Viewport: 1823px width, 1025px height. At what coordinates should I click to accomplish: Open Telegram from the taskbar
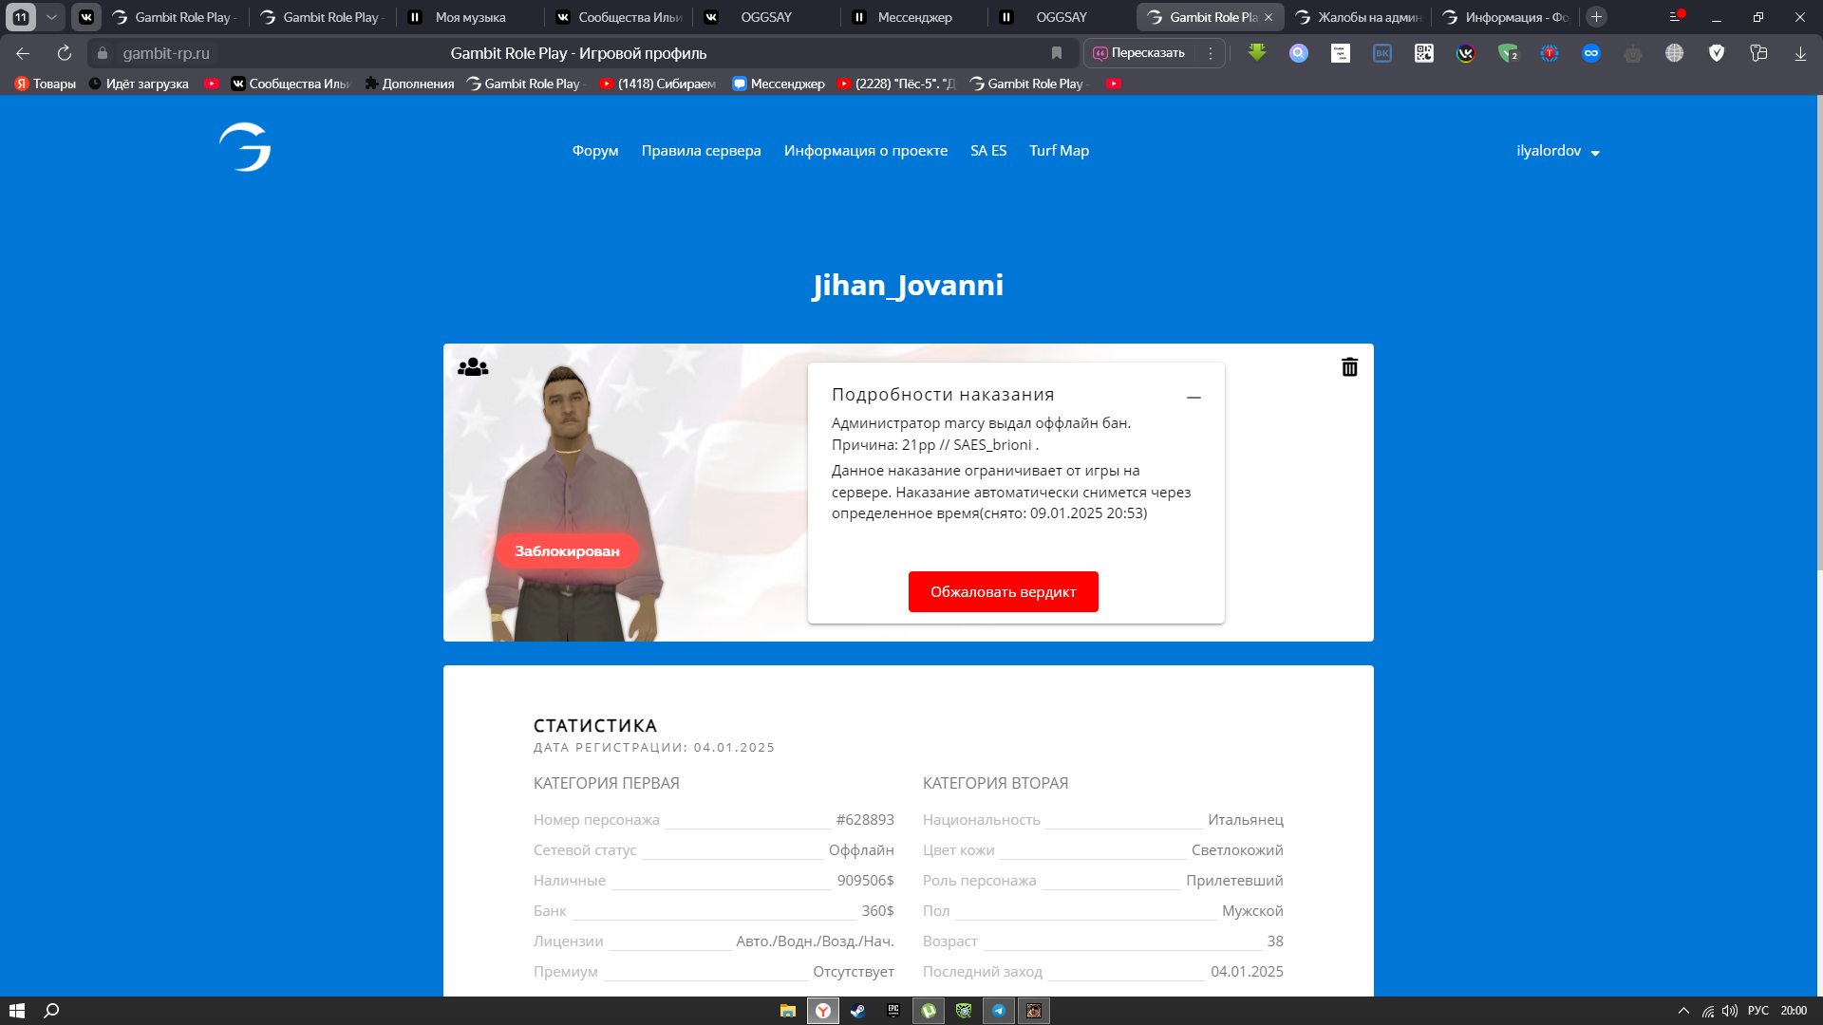pos(999,1011)
